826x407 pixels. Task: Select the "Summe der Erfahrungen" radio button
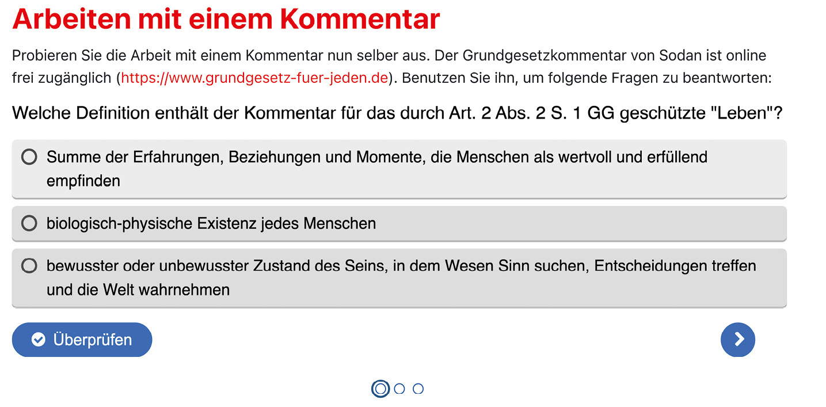point(29,157)
